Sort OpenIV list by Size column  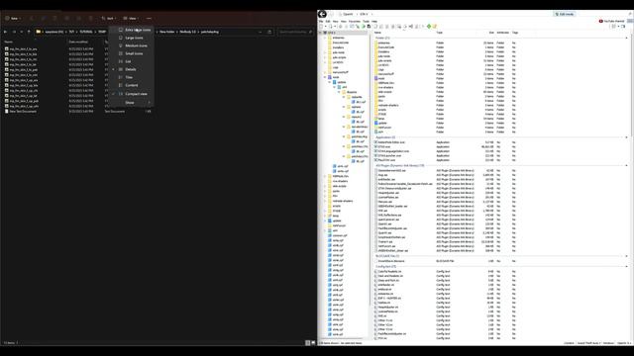491,33
